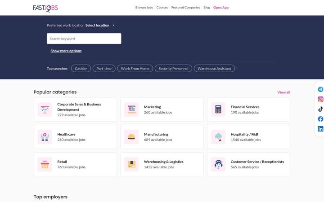Open the Retail category title
324x202 pixels.
(x=62, y=162)
